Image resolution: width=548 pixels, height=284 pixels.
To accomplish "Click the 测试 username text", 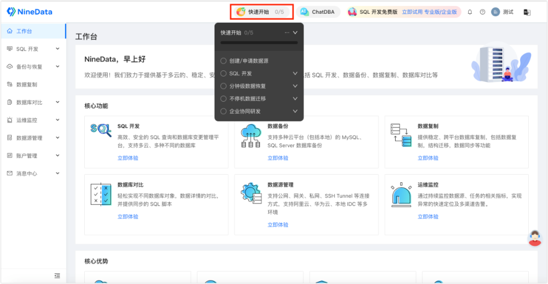I will (508, 12).
